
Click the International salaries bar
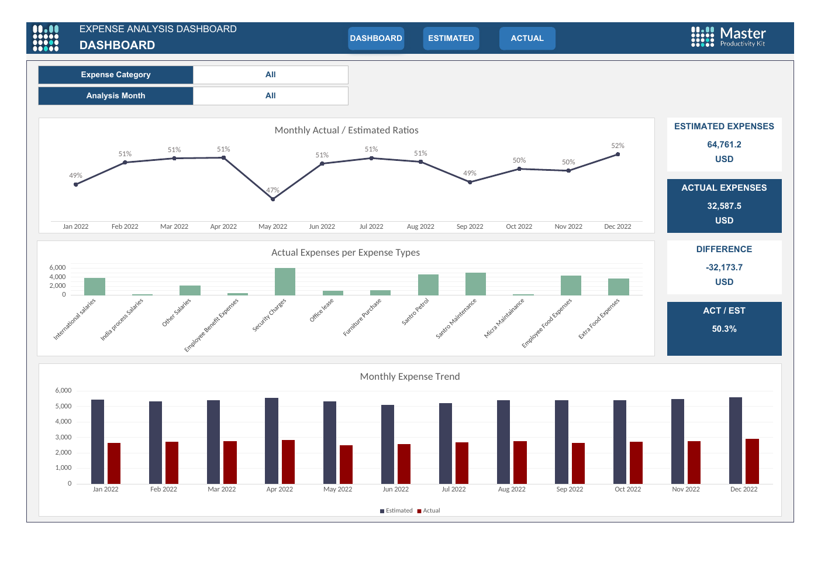(x=95, y=287)
